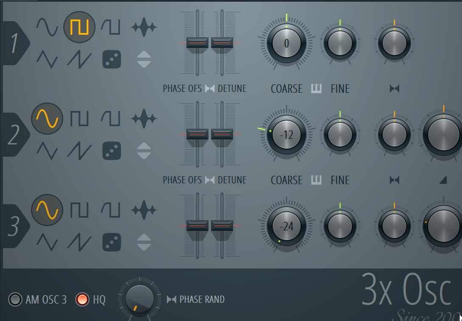
Task: Select square wave shape for oscillator 1
Action: click(x=79, y=27)
